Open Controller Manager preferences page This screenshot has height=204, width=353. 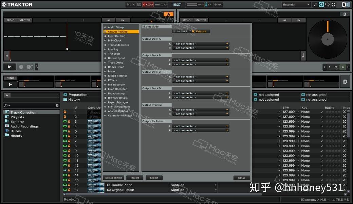click(120, 116)
